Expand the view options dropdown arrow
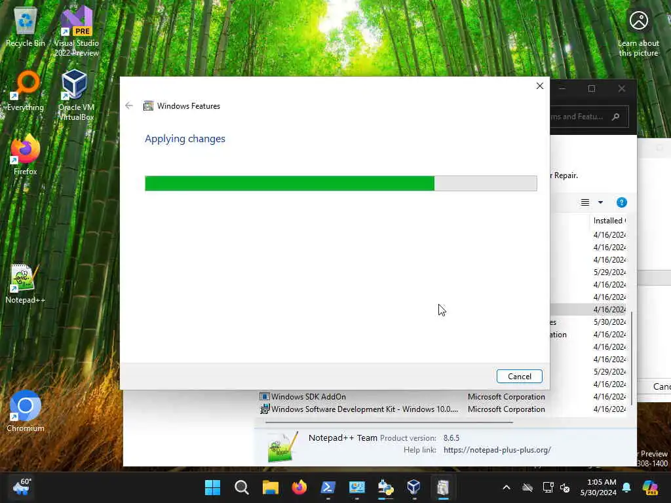Screen dimensions: 671x503 [600, 202]
